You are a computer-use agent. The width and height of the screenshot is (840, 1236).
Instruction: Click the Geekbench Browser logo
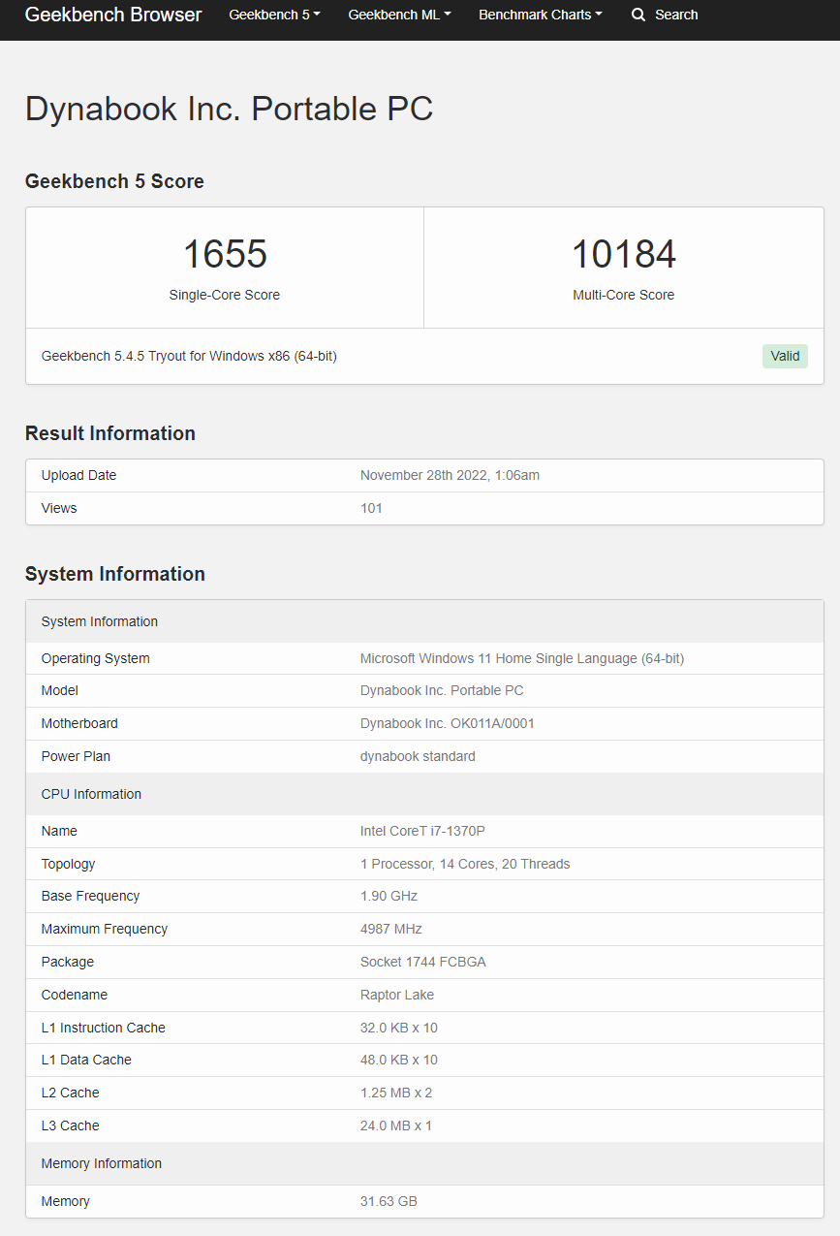pyautogui.click(x=113, y=15)
